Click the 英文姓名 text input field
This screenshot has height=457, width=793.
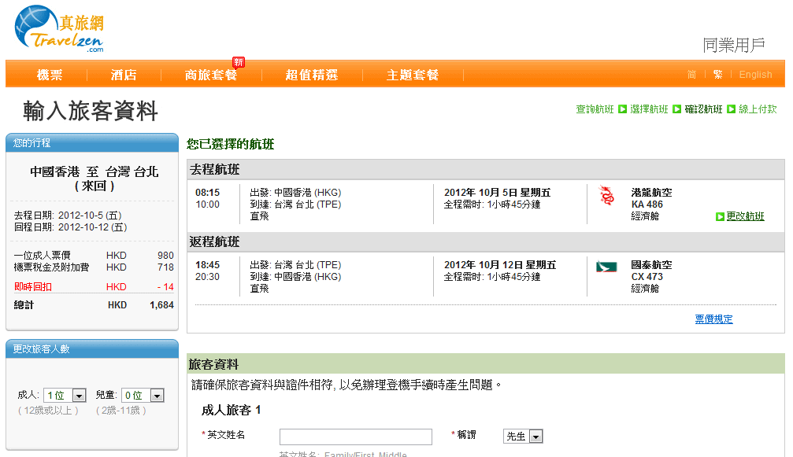(x=355, y=437)
